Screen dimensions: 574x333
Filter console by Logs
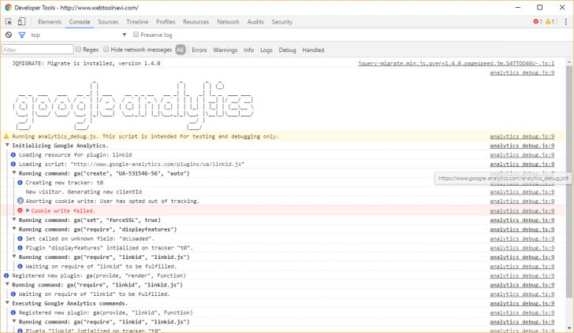pyautogui.click(x=266, y=50)
